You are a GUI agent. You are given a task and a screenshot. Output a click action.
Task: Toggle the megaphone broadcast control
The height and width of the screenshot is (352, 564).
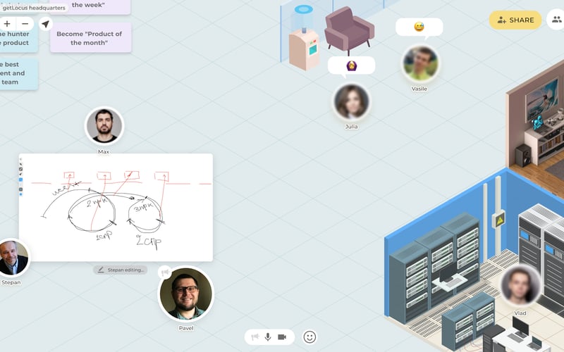pos(255,337)
